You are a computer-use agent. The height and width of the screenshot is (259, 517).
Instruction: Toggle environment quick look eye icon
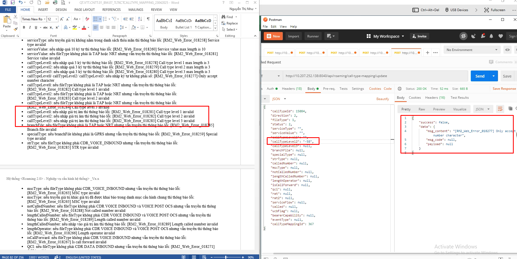pyautogui.click(x=507, y=50)
